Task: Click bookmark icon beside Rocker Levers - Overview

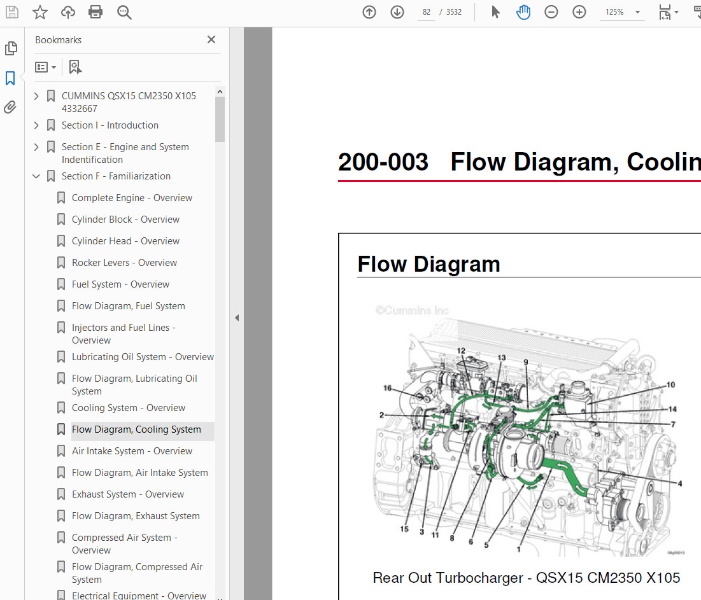Action: tap(61, 263)
